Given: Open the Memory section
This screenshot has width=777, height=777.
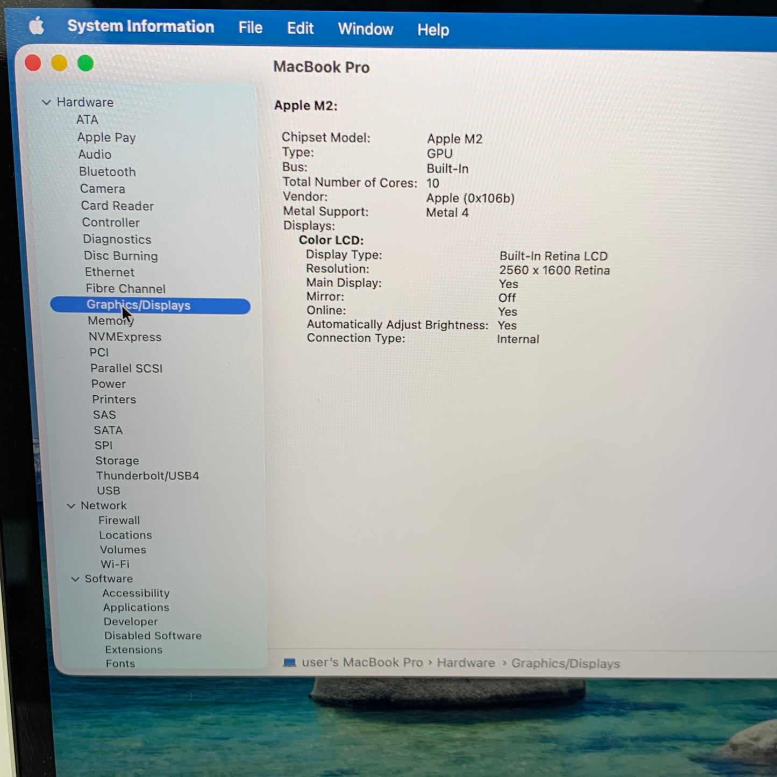Looking at the screenshot, I should pos(111,320).
